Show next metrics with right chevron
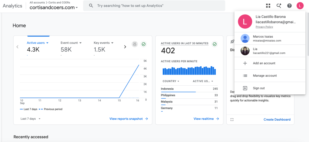This screenshot has width=309, height=142. point(125,47)
